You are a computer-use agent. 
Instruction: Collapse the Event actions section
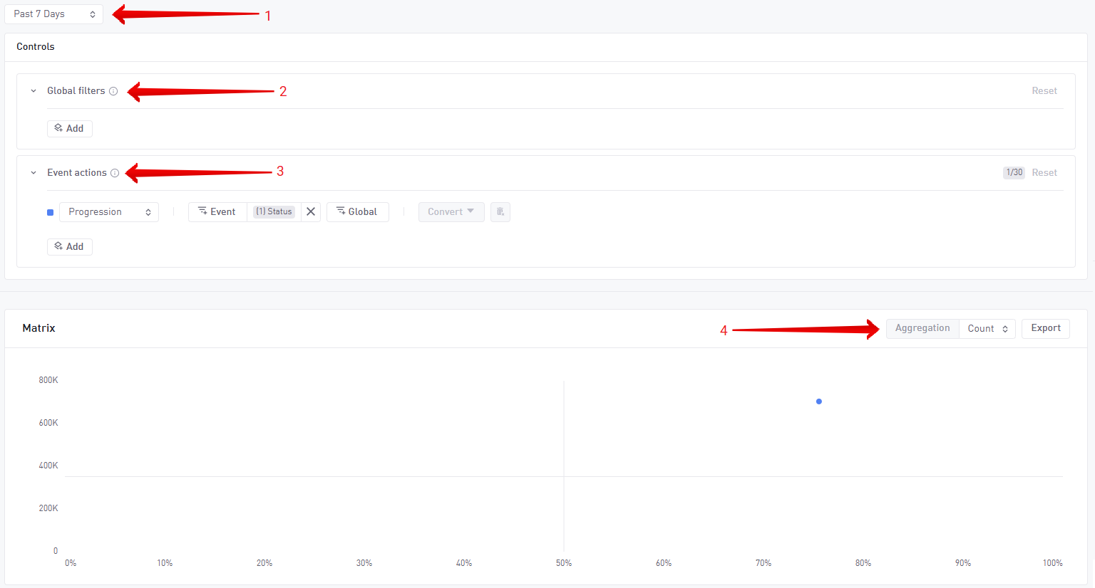click(34, 173)
